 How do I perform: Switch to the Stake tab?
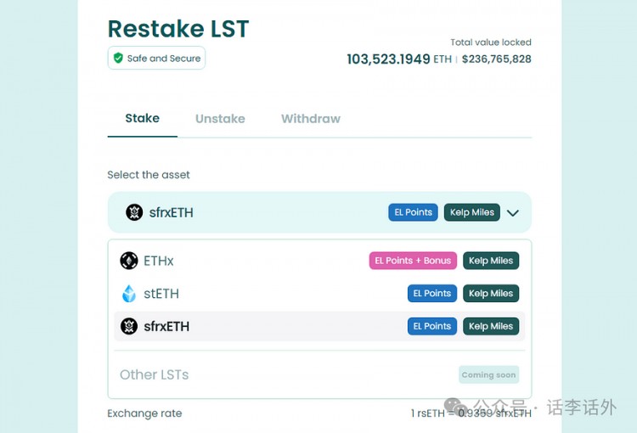pyautogui.click(x=142, y=118)
